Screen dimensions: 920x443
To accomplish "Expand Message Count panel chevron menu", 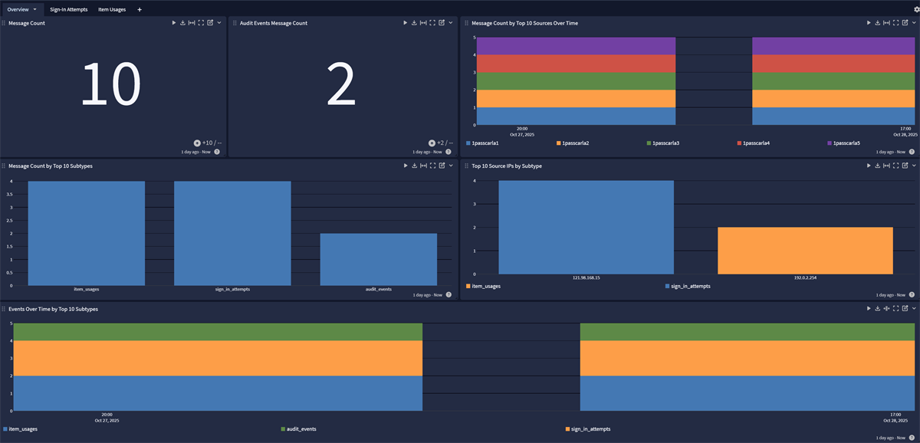I will click(x=219, y=23).
